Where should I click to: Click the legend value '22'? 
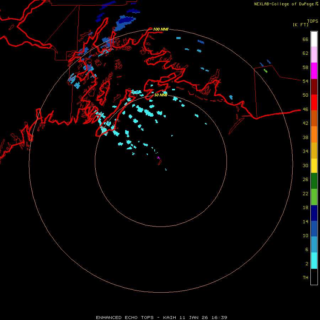pyautogui.click(x=305, y=193)
